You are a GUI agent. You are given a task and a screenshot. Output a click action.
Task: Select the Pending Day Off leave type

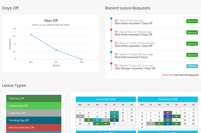34,120
